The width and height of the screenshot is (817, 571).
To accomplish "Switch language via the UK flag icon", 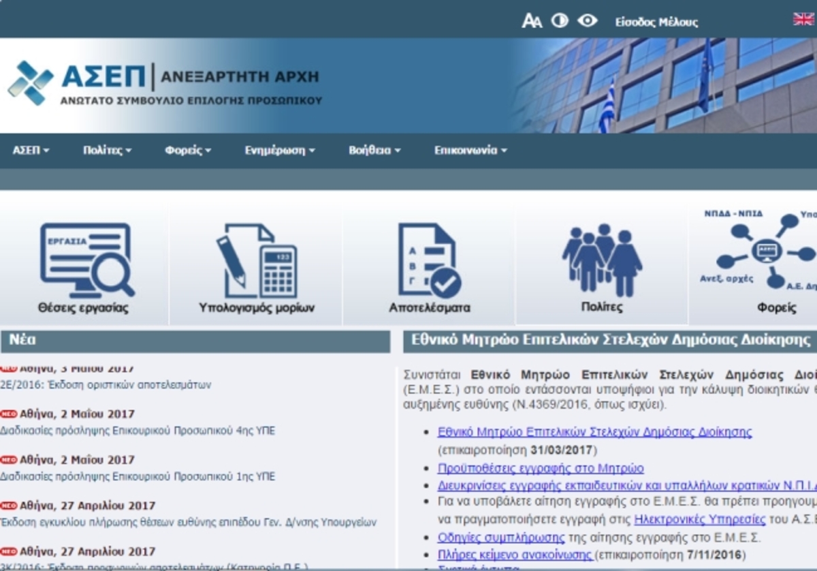I will (804, 19).
